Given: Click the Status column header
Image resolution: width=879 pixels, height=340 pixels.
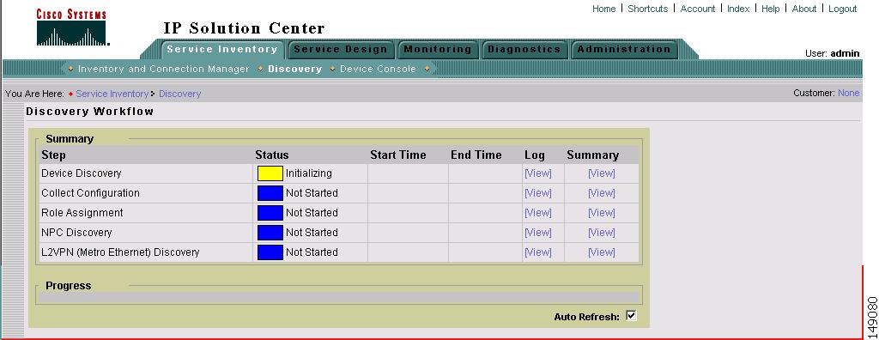Looking at the screenshot, I should (272, 155).
